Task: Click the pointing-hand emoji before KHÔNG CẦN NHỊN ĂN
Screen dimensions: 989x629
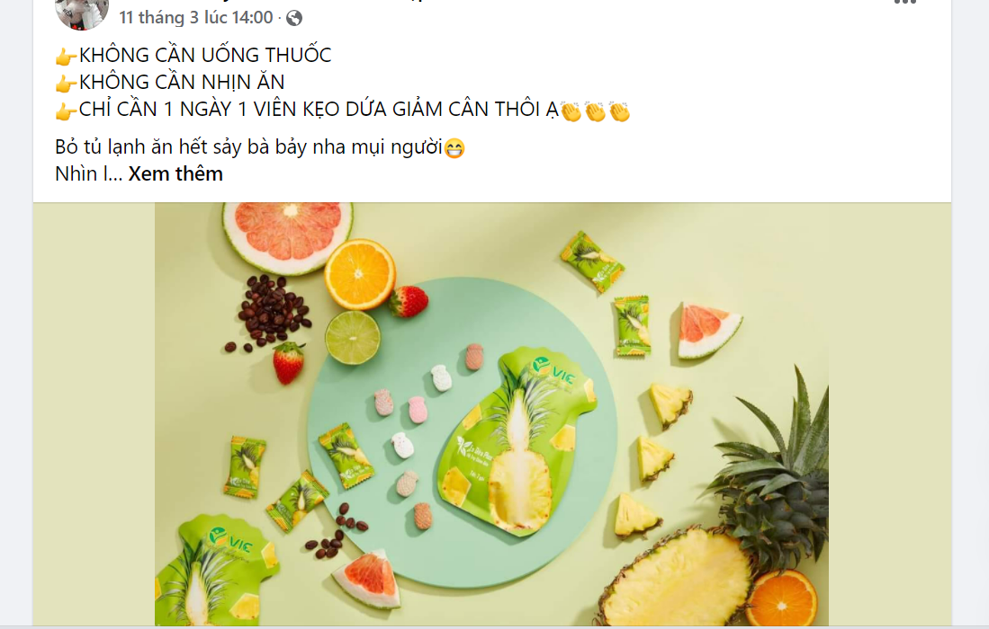Action: (66, 84)
